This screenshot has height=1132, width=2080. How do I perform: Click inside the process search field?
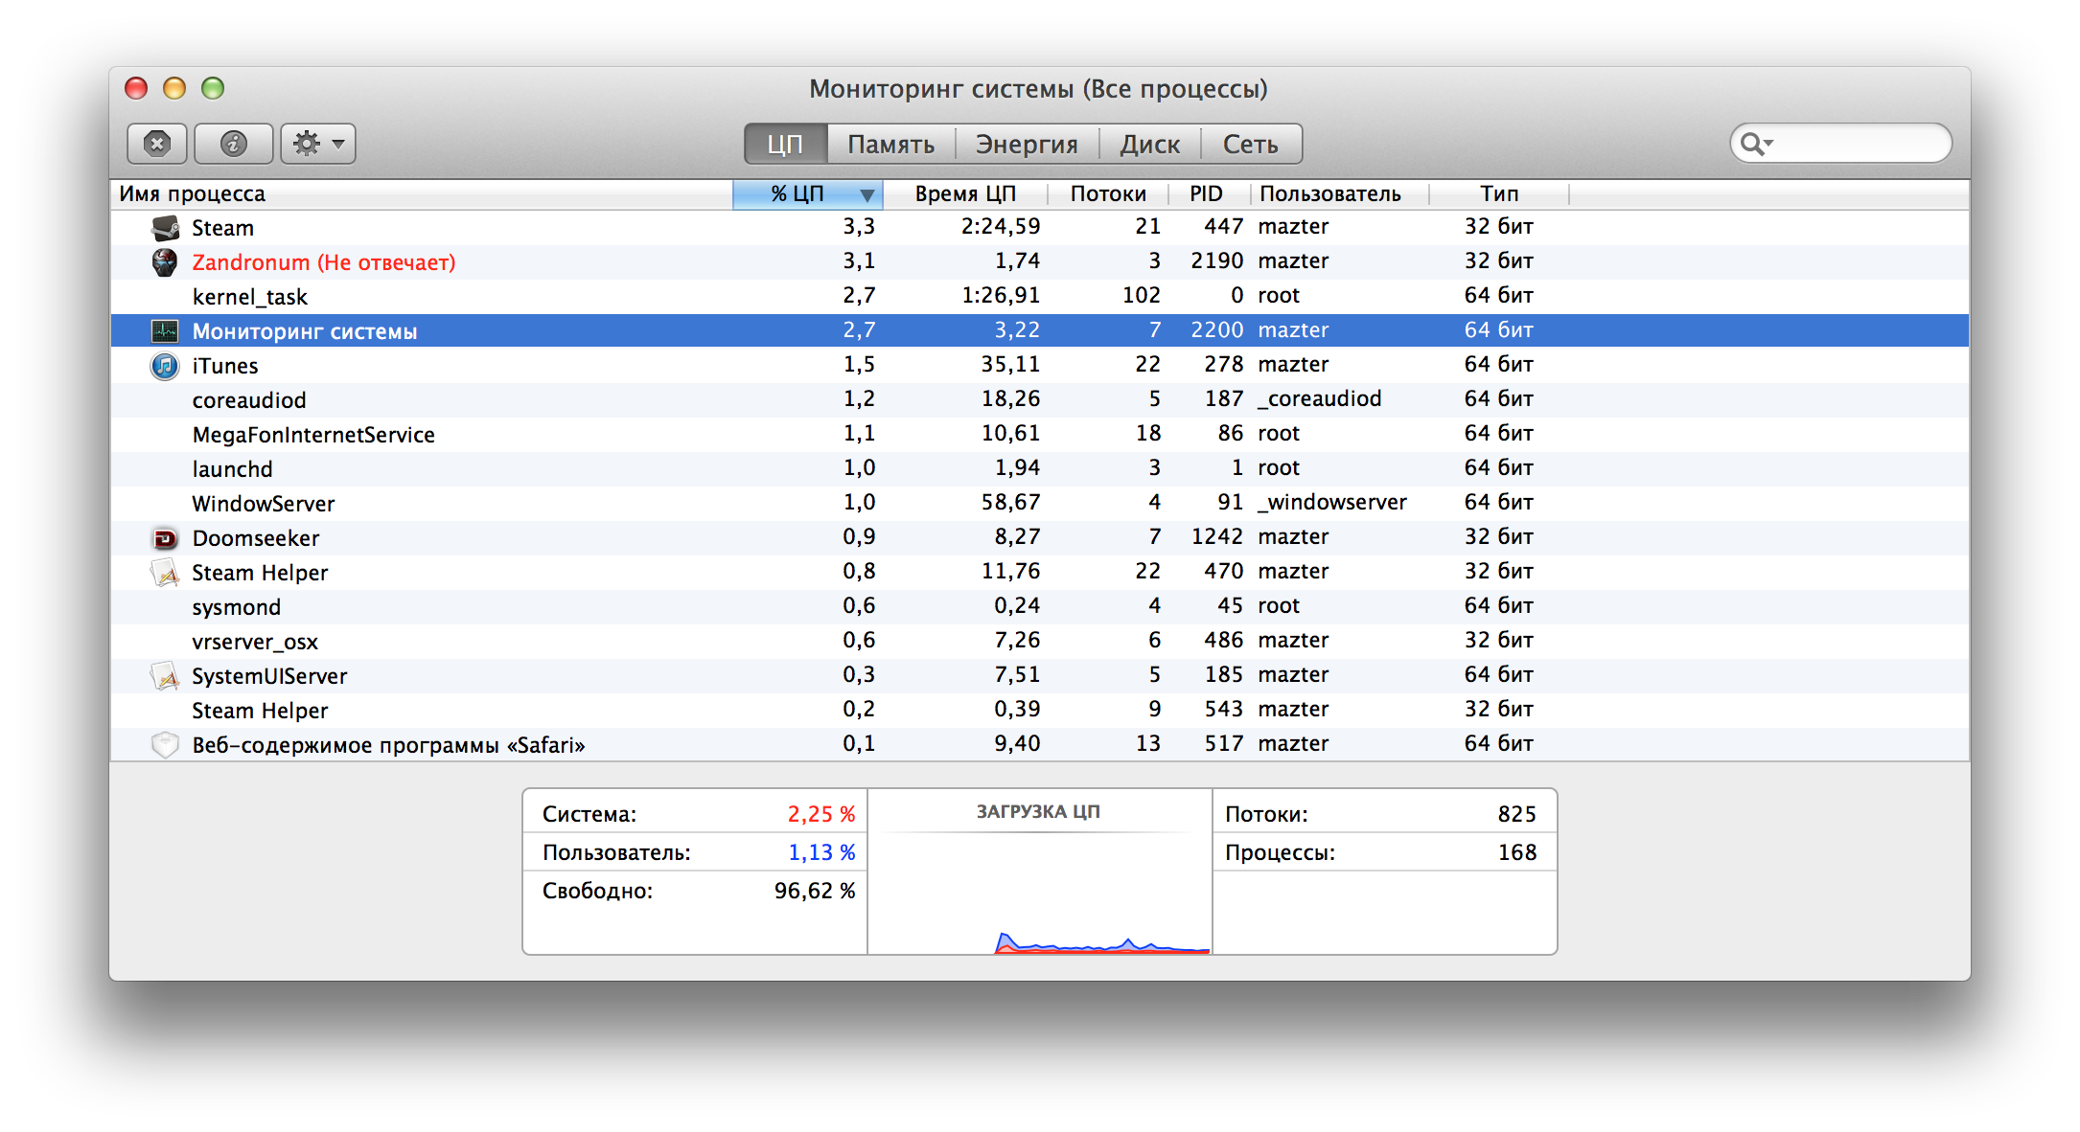[x=1855, y=144]
